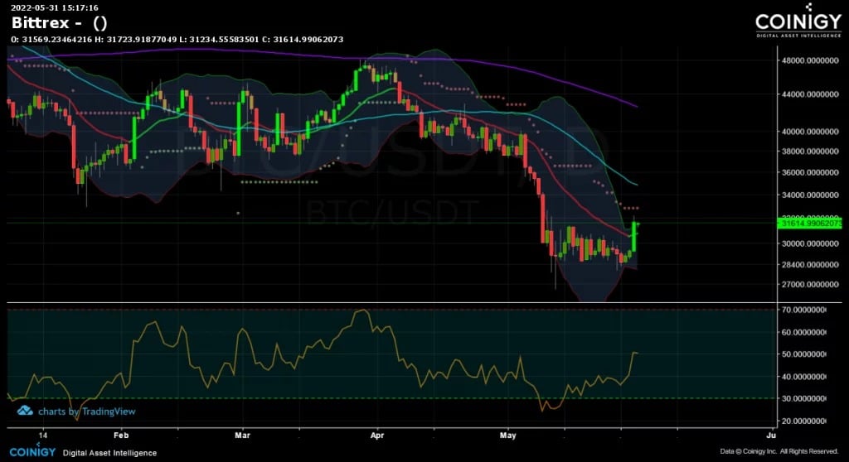Image resolution: width=849 pixels, height=462 pixels.
Task: Click the 'May' date axis label
Action: coord(508,435)
